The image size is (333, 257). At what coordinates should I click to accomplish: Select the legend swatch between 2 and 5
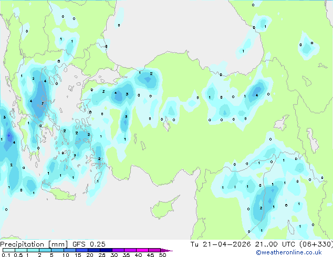[x=45, y=250]
